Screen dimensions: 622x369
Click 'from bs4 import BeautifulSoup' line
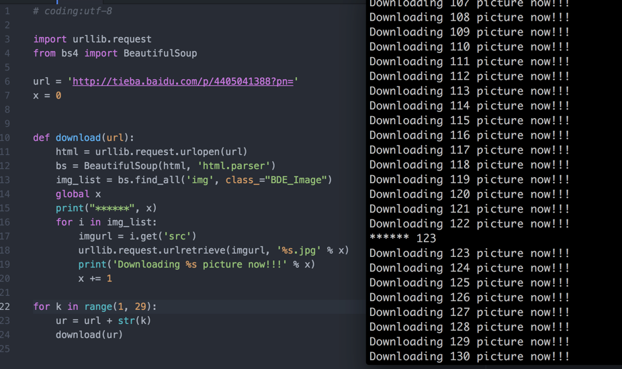point(115,54)
